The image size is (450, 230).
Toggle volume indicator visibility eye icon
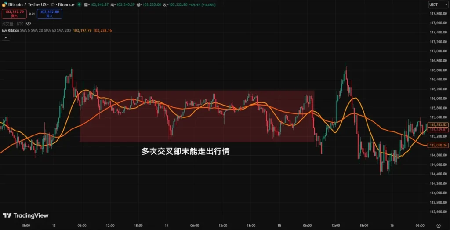click(29, 23)
